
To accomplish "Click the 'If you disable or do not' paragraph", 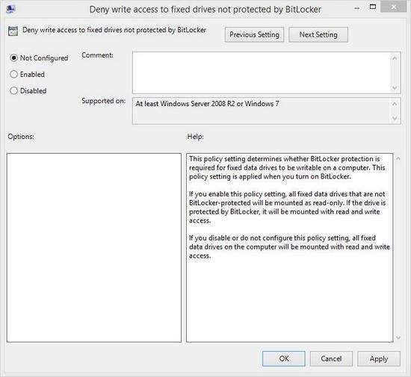I will [x=289, y=246].
